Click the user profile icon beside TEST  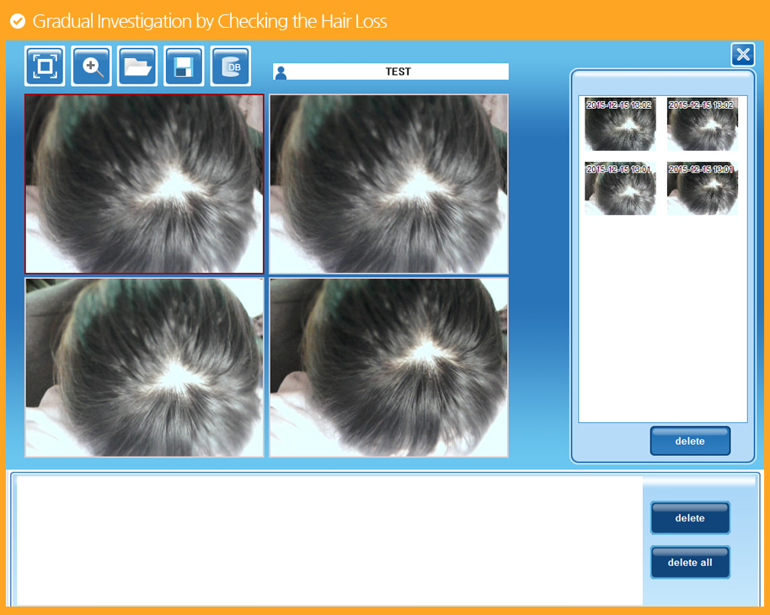[x=281, y=72]
